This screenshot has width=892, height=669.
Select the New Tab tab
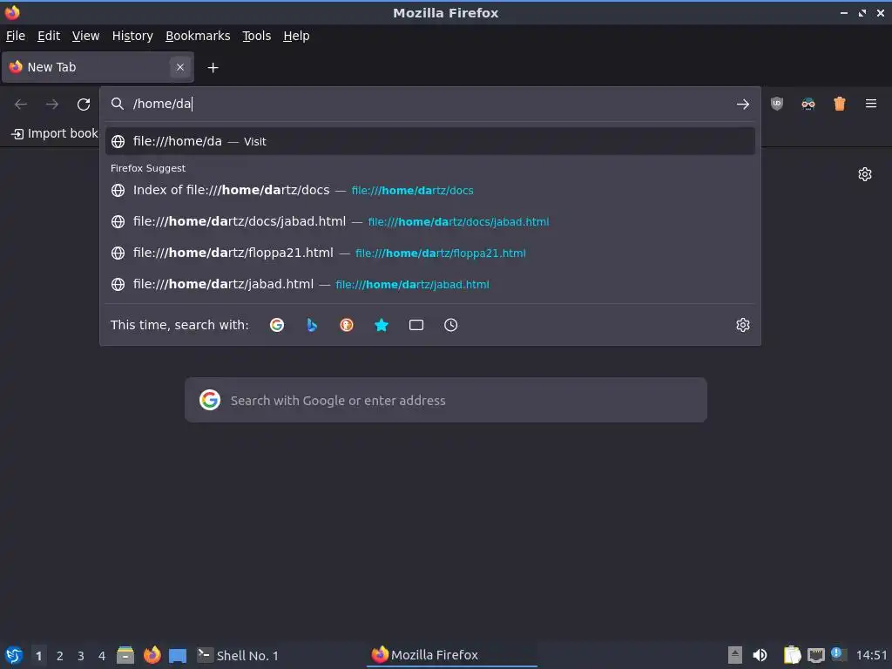click(x=98, y=67)
